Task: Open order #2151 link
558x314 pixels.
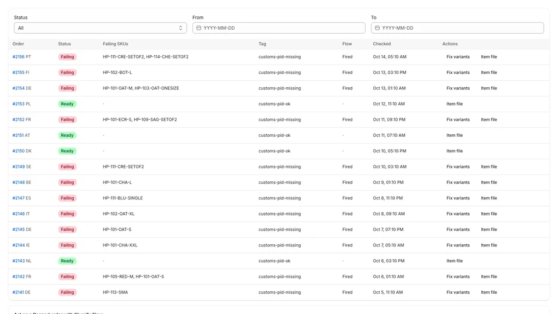Action: 18,135
